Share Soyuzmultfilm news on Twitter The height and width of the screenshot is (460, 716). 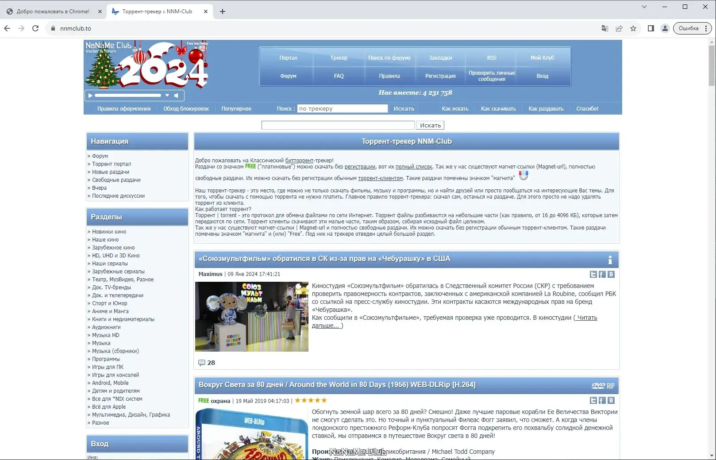[x=593, y=274]
